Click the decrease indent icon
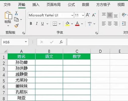The height and width of the screenshot is (101, 128). (124, 23)
